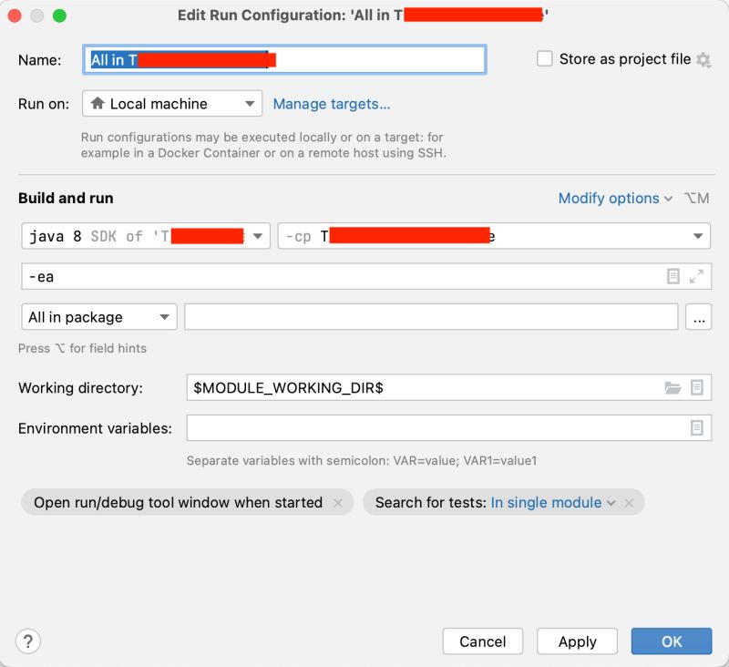Image resolution: width=729 pixels, height=667 pixels.
Task: Click the browse icon in Environment variables field
Action: click(x=697, y=428)
